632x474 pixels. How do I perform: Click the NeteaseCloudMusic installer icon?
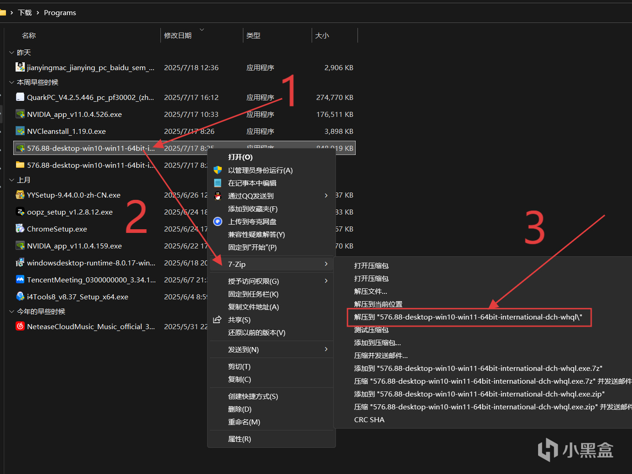coord(20,326)
